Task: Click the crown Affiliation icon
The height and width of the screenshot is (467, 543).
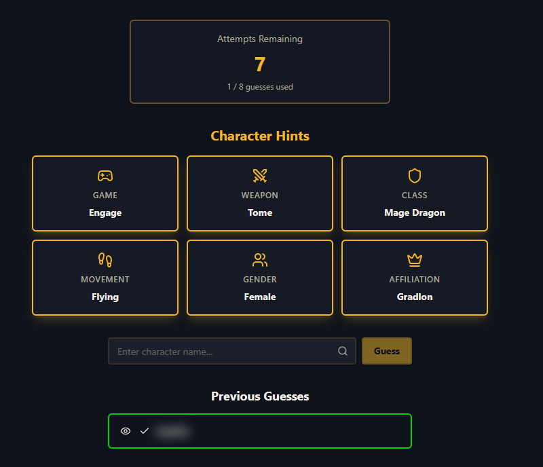Action: click(x=415, y=260)
